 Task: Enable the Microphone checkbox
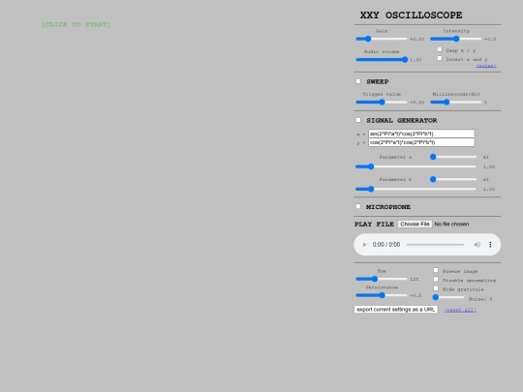[x=358, y=206]
